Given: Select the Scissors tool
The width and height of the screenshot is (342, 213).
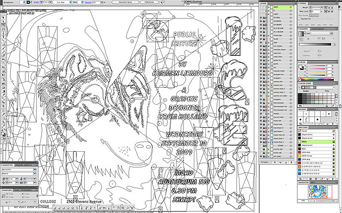Looking at the screenshot, I should [x=3, y=59].
